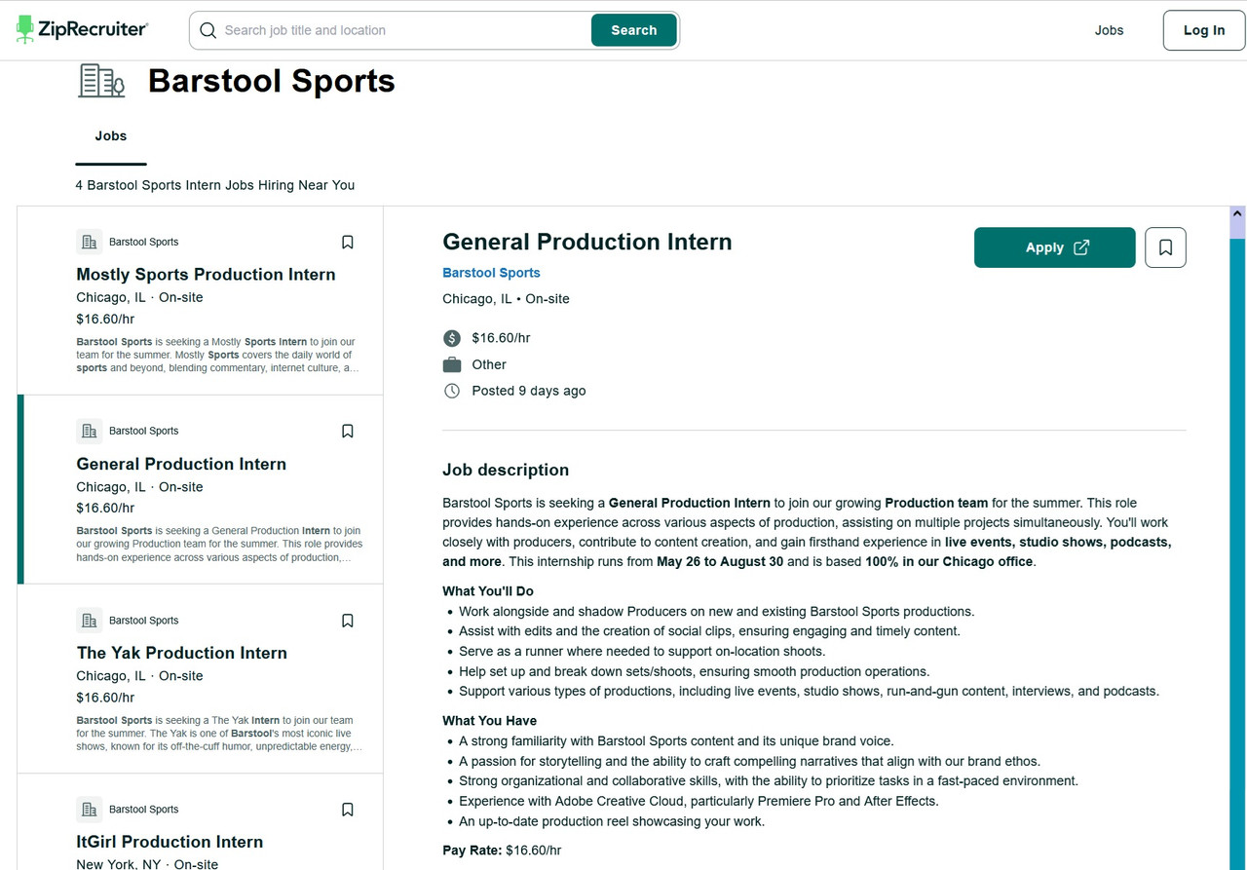Click the job details scrollbar track
1247x870 pixels.
pos(1237,555)
